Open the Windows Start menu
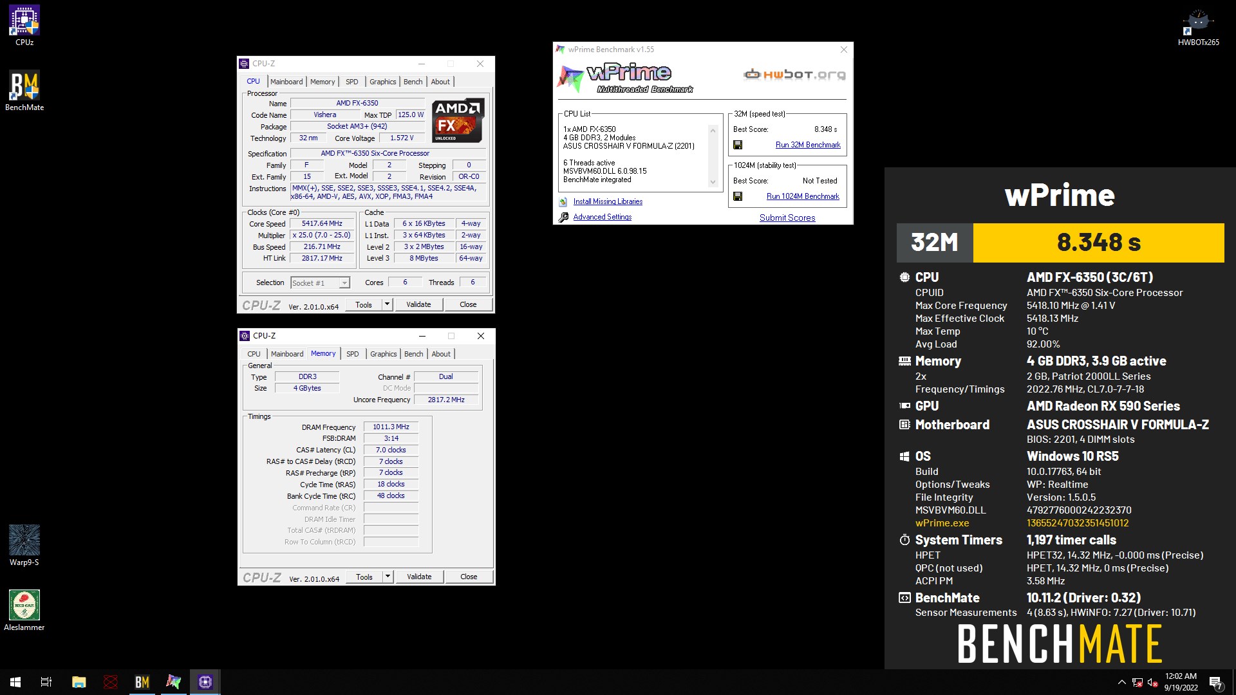1236x695 pixels. [15, 682]
